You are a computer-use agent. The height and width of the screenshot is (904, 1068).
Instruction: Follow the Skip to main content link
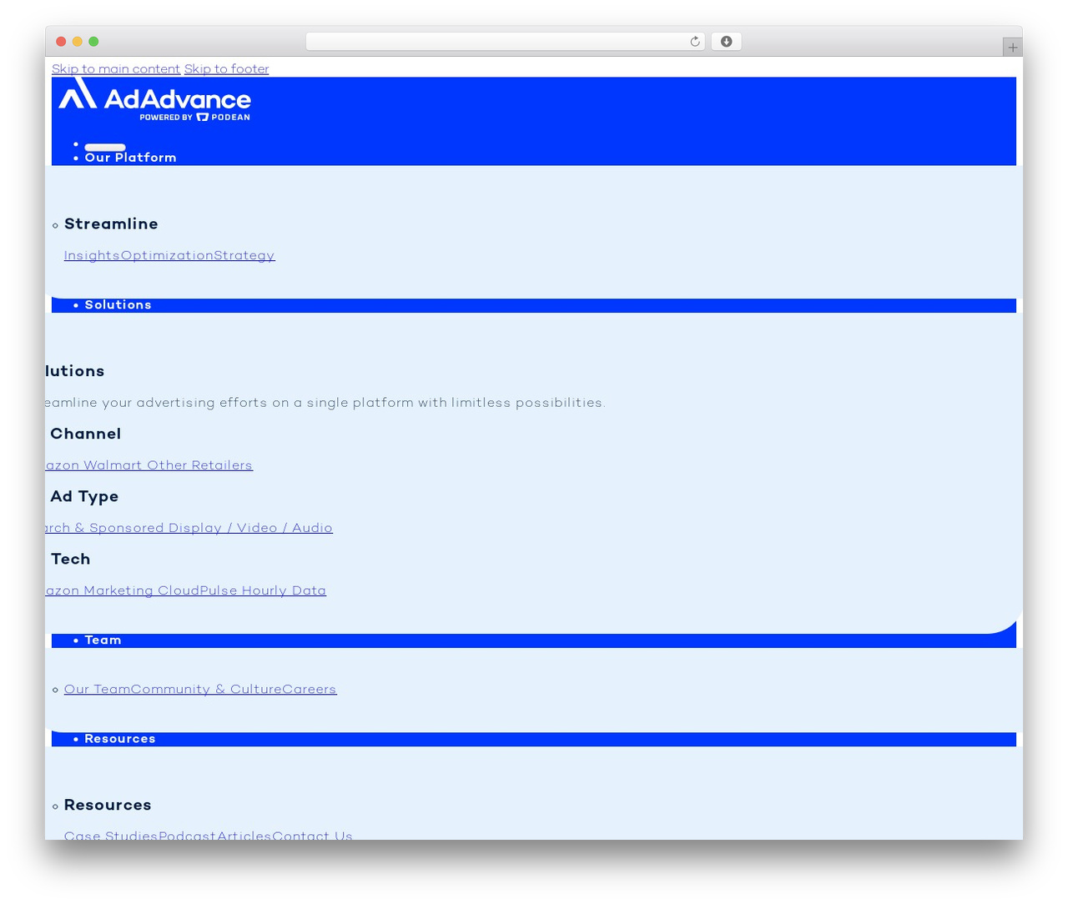click(x=116, y=69)
